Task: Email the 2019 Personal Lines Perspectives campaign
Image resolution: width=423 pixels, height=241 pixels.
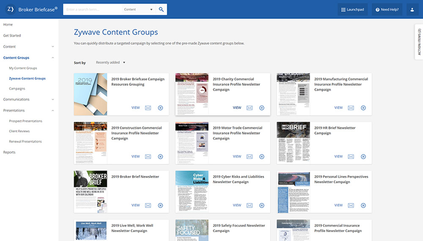Action: [x=351, y=205]
